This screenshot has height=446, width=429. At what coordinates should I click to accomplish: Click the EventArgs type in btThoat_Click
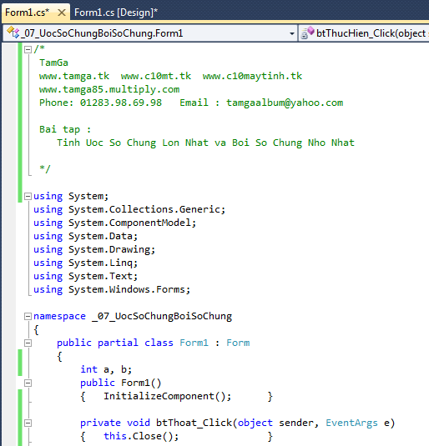[x=351, y=423]
